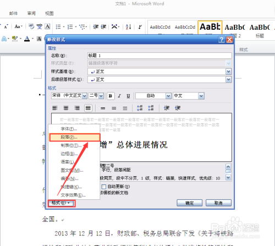Click the text effects glowing A icon
275x246 pixels.
tap(4, 39)
